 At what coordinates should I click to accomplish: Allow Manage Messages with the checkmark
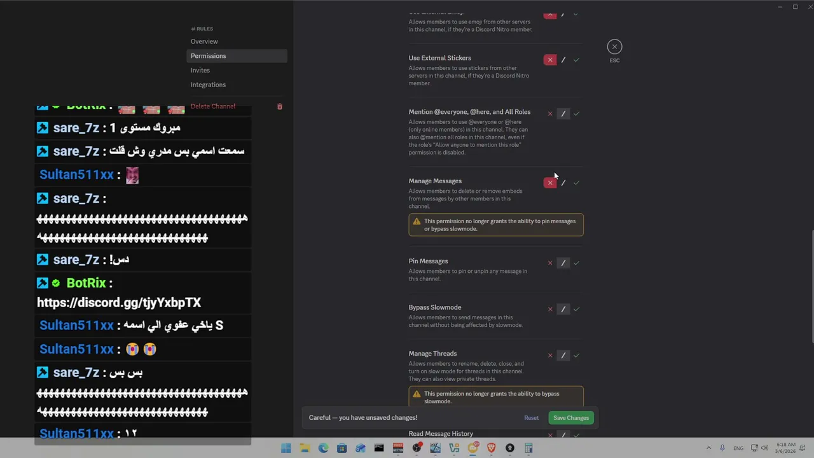point(576,183)
